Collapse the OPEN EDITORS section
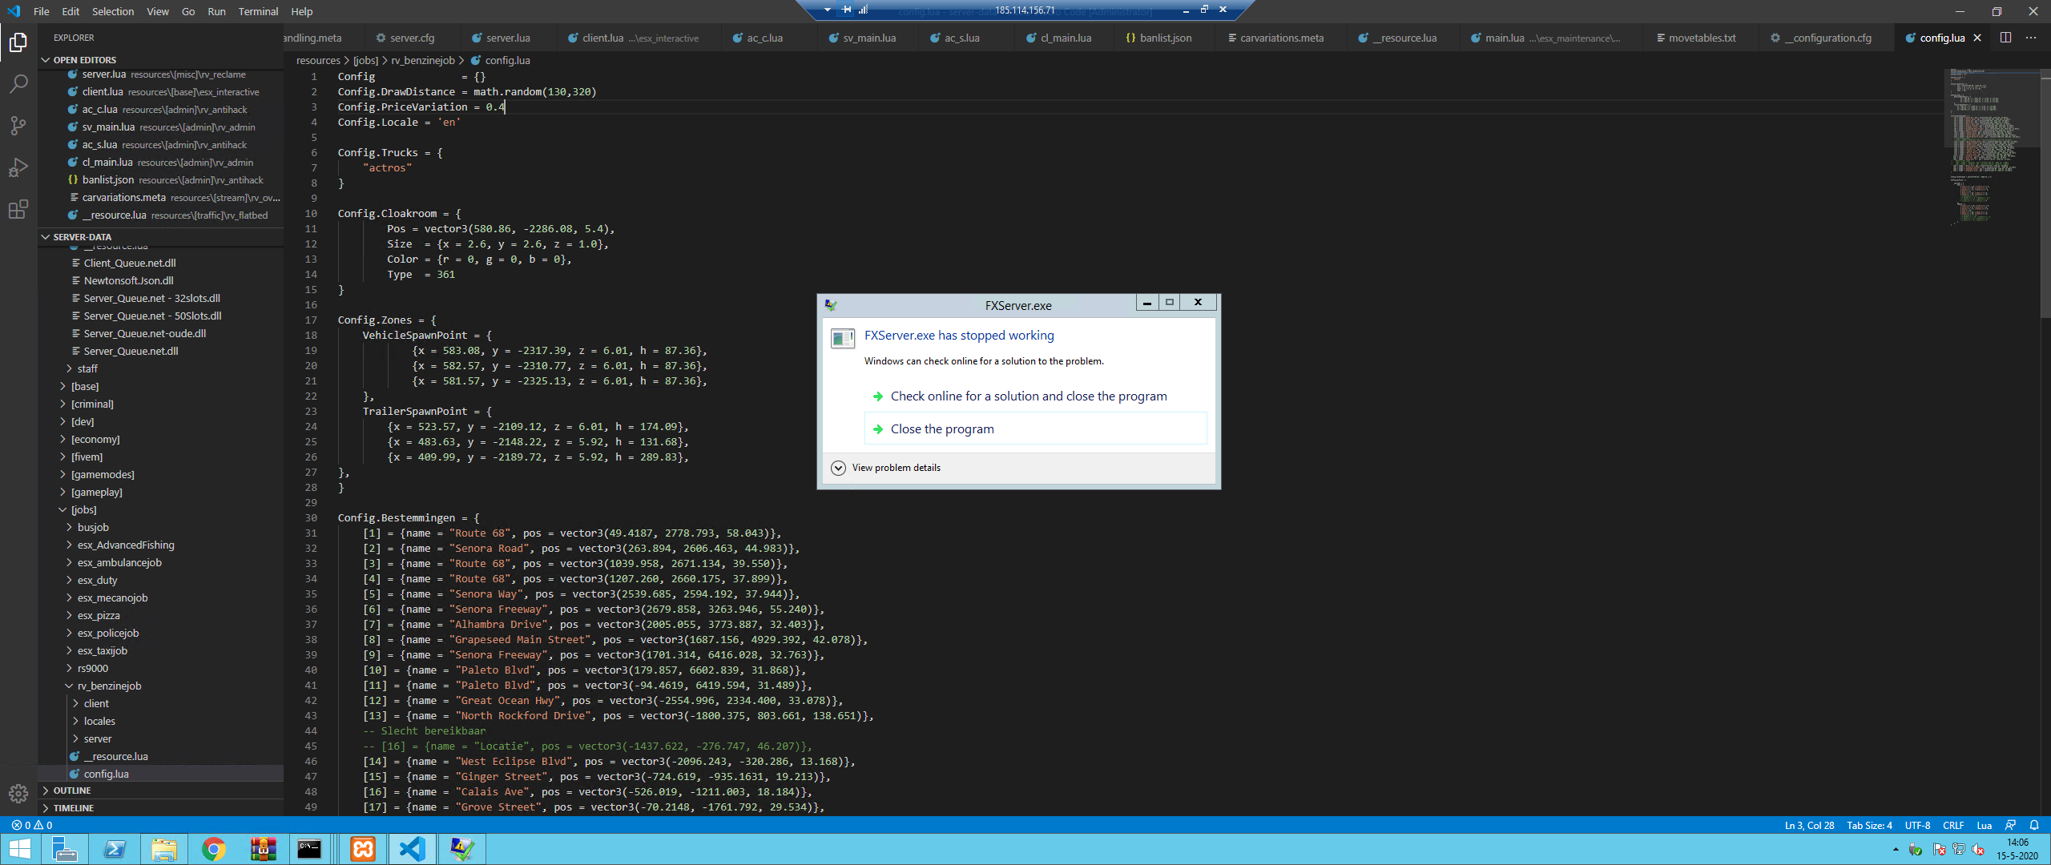 84,60
